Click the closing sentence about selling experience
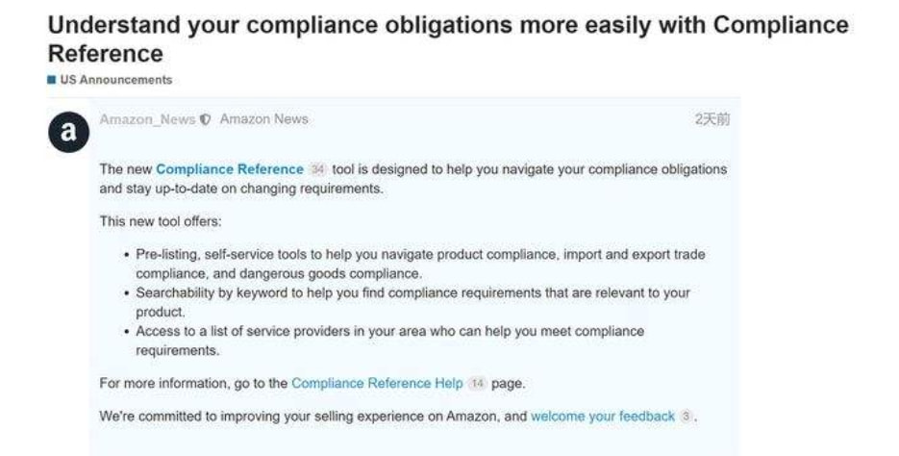Image resolution: width=899 pixels, height=456 pixels. coord(398,417)
